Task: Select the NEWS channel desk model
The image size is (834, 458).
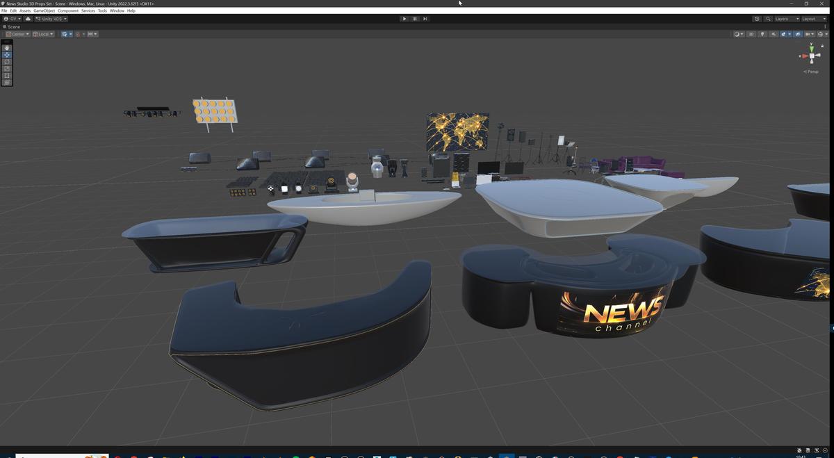Action: 582,286
